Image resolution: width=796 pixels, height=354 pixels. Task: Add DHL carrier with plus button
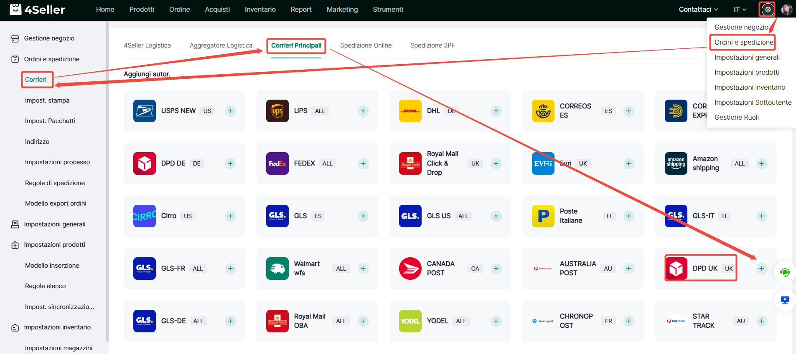pyautogui.click(x=496, y=111)
